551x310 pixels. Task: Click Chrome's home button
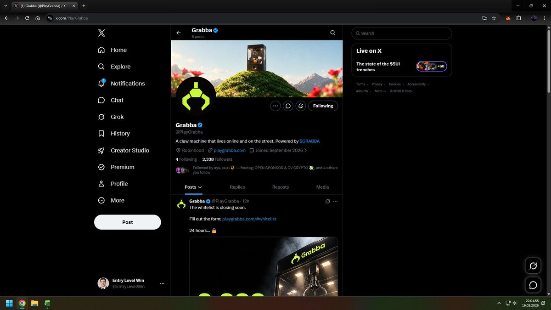click(x=38, y=18)
